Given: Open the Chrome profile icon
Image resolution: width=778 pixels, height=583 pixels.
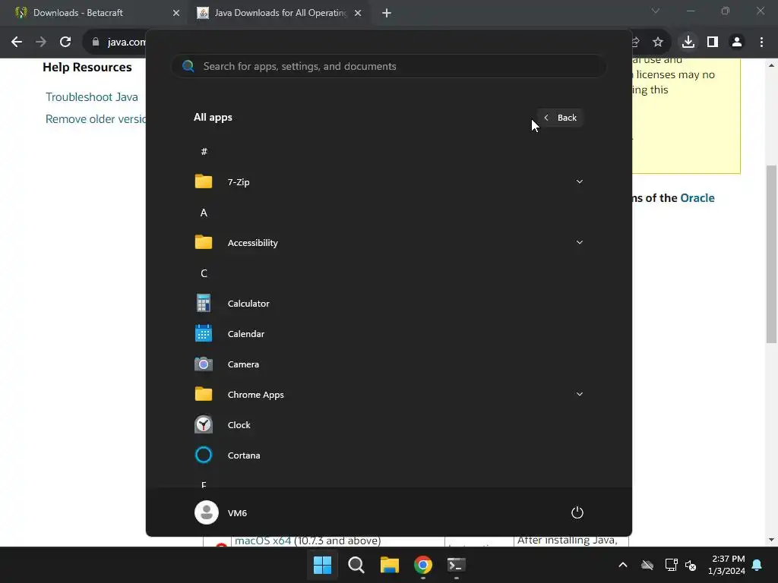Looking at the screenshot, I should [x=737, y=43].
